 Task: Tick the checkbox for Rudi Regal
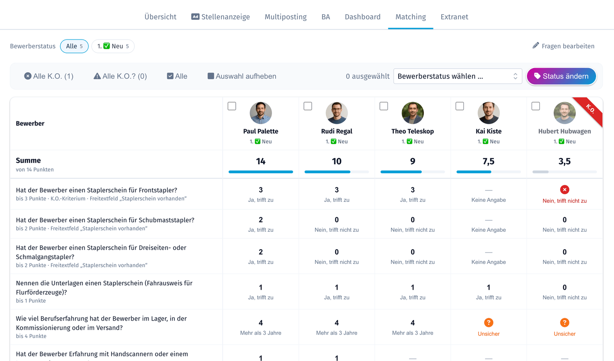point(308,106)
